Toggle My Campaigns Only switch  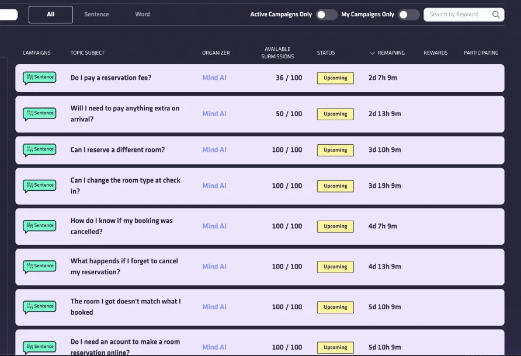click(x=409, y=15)
